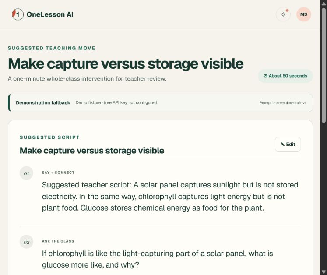
Task: Edit the suggested script
Action: (x=288, y=144)
